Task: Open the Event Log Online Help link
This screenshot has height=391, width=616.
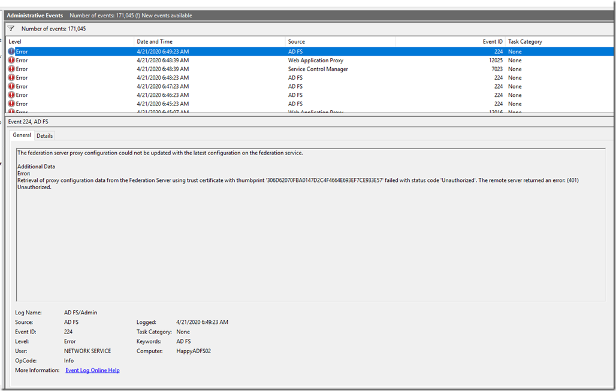Action: coord(92,371)
